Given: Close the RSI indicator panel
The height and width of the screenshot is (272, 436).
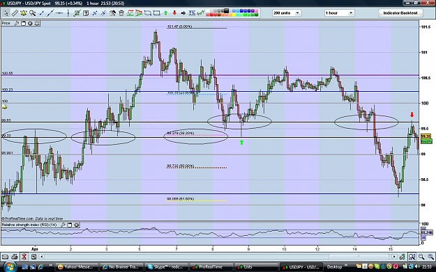Looking at the screenshot, I should pyautogui.click(x=77, y=225).
